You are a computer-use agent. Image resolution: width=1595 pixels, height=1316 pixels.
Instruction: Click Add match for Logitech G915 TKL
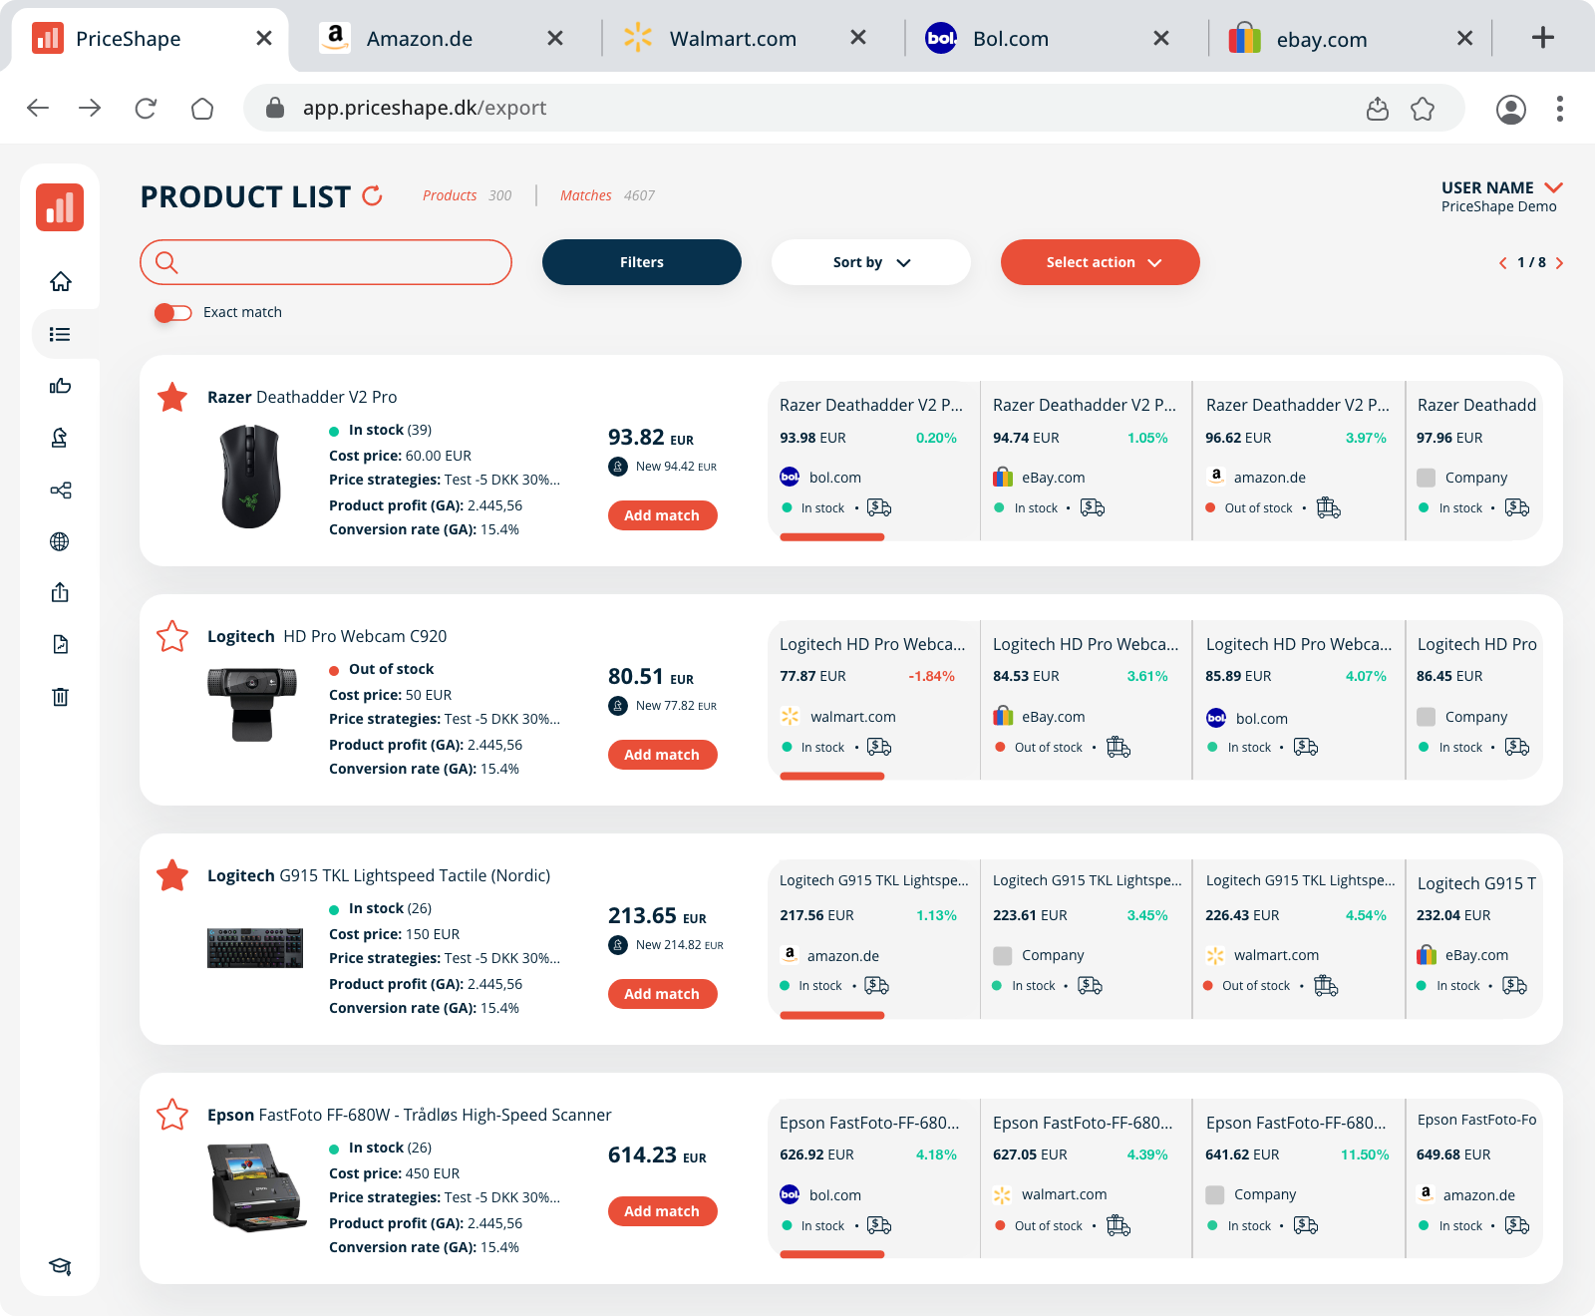[663, 994]
